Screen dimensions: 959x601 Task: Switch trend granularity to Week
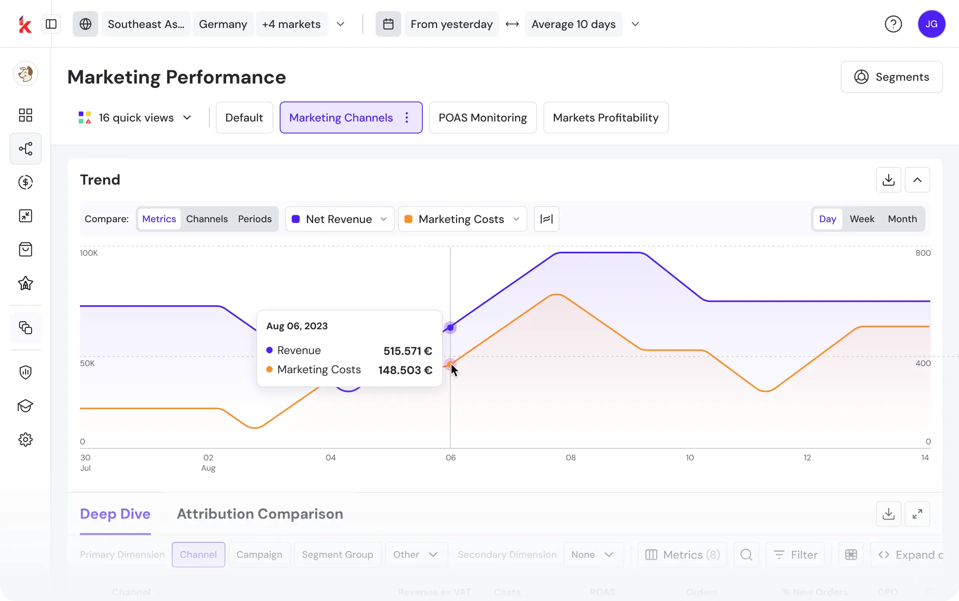pos(862,219)
